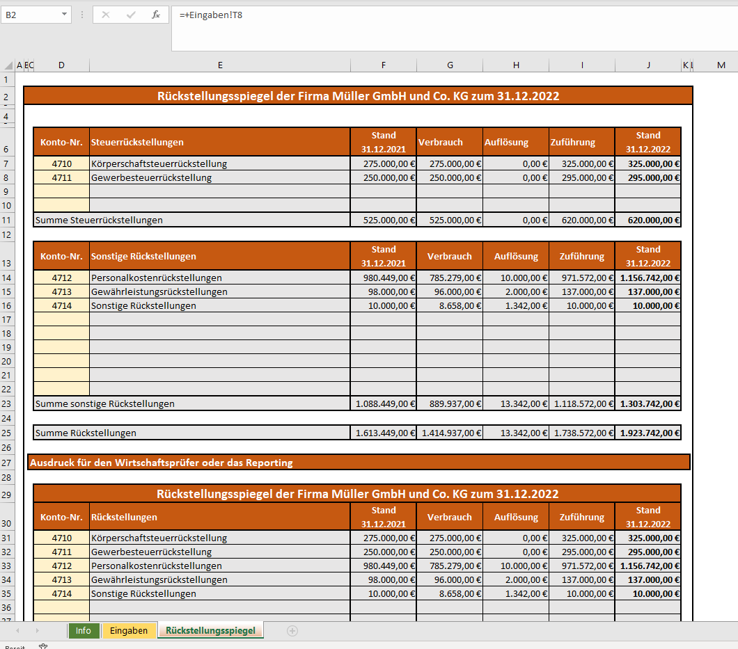Add a new sheet with plus button
738x649 pixels.
coord(292,631)
